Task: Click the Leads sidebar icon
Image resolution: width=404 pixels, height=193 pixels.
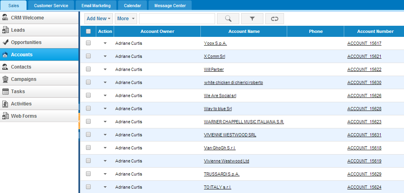Action: 5,30
